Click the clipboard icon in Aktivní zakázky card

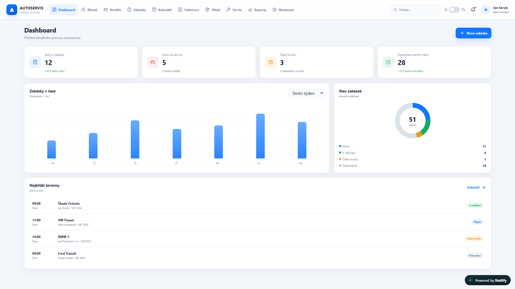[x=35, y=62]
